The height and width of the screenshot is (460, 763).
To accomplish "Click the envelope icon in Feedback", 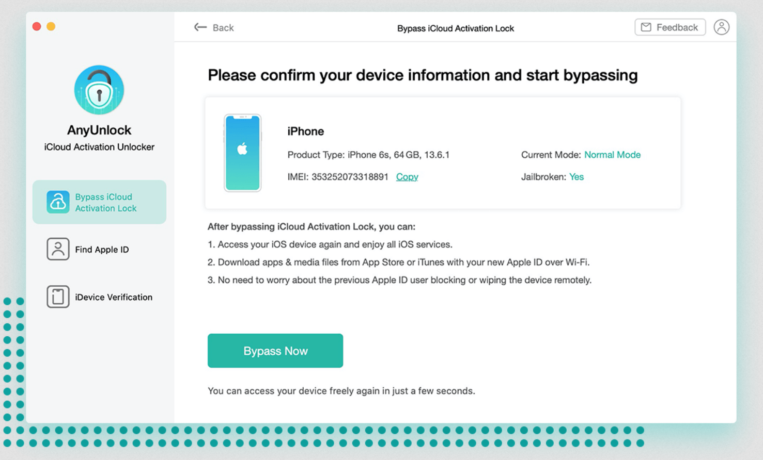I will 646,27.
